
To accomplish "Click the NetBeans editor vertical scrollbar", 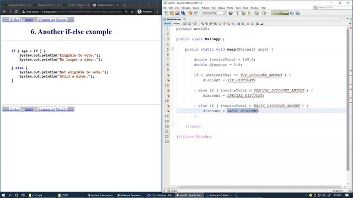I will [x=348, y=100].
